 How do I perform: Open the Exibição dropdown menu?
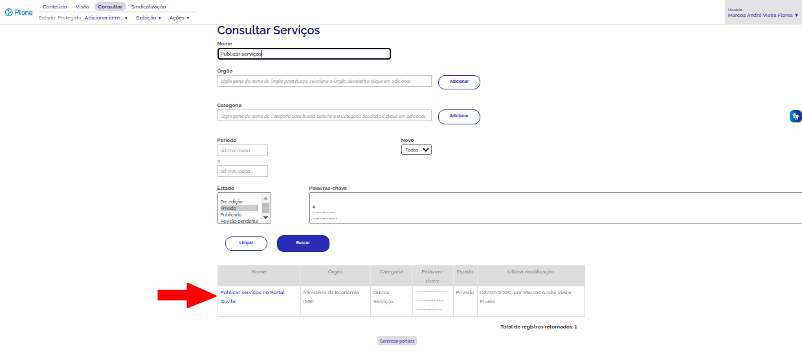click(x=148, y=18)
